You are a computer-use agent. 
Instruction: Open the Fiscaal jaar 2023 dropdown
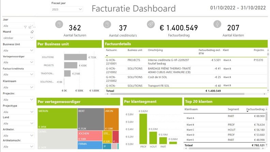(x=67, y=9)
